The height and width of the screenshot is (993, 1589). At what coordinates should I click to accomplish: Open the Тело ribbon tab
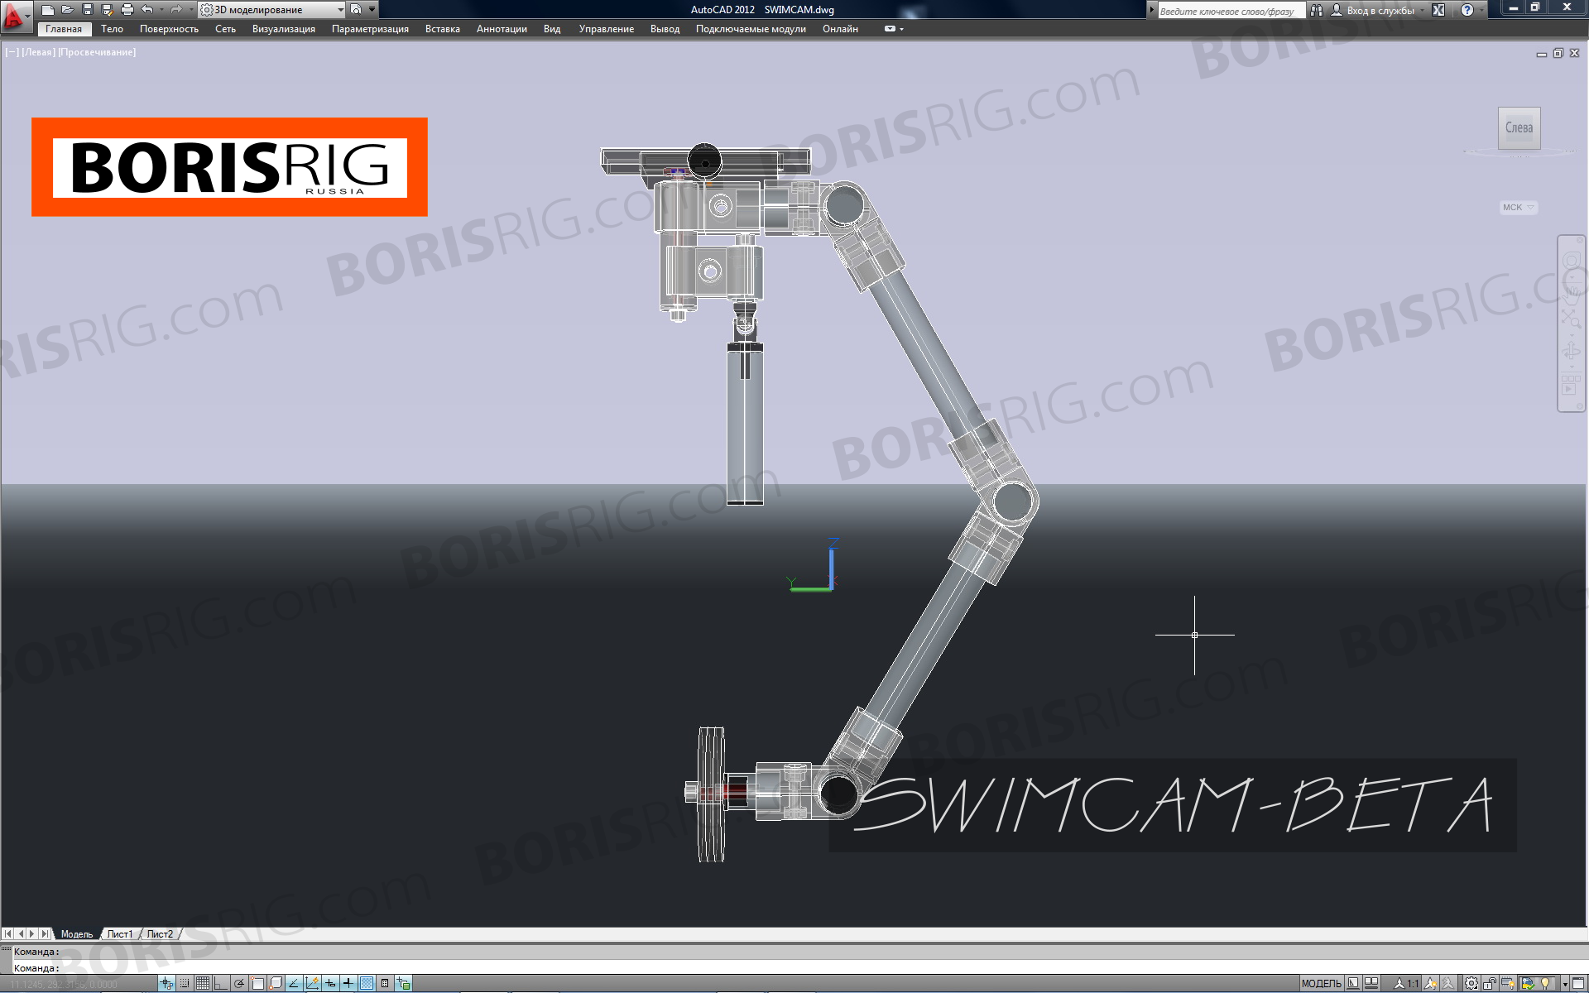112,29
